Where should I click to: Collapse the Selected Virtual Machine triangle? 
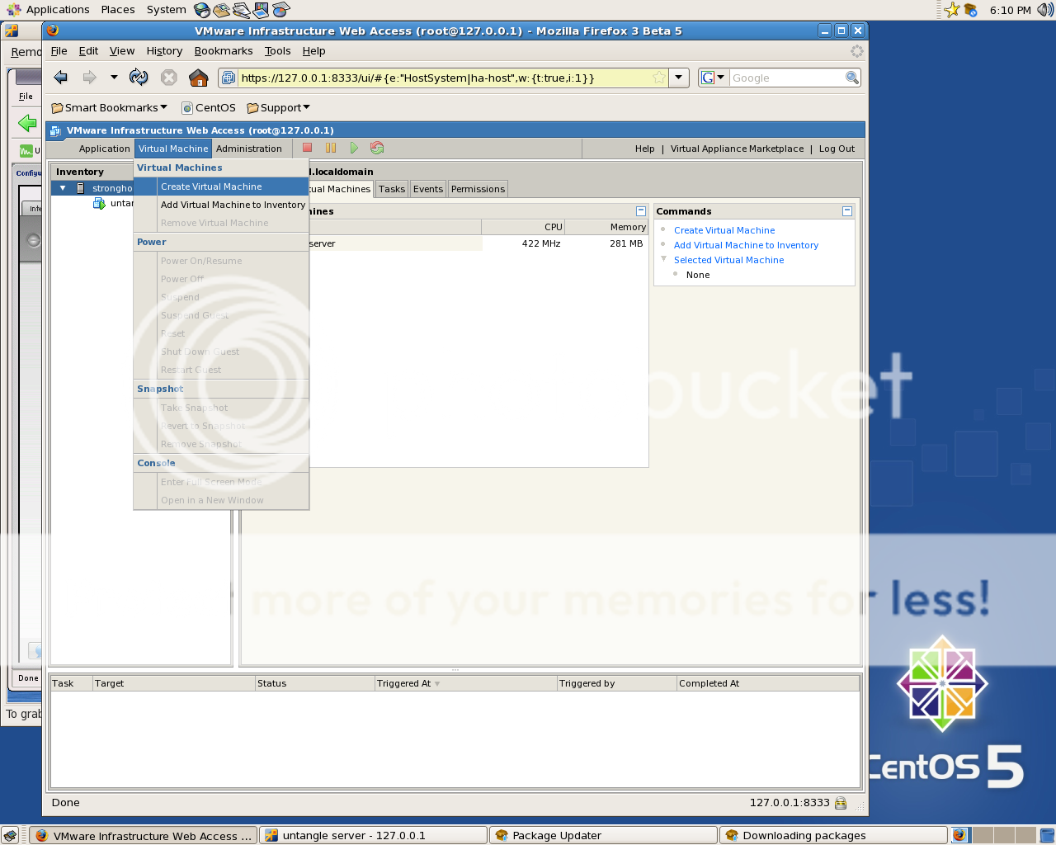pos(663,259)
